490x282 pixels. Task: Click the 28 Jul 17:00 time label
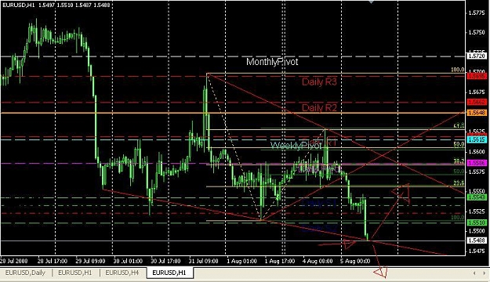coord(53,261)
